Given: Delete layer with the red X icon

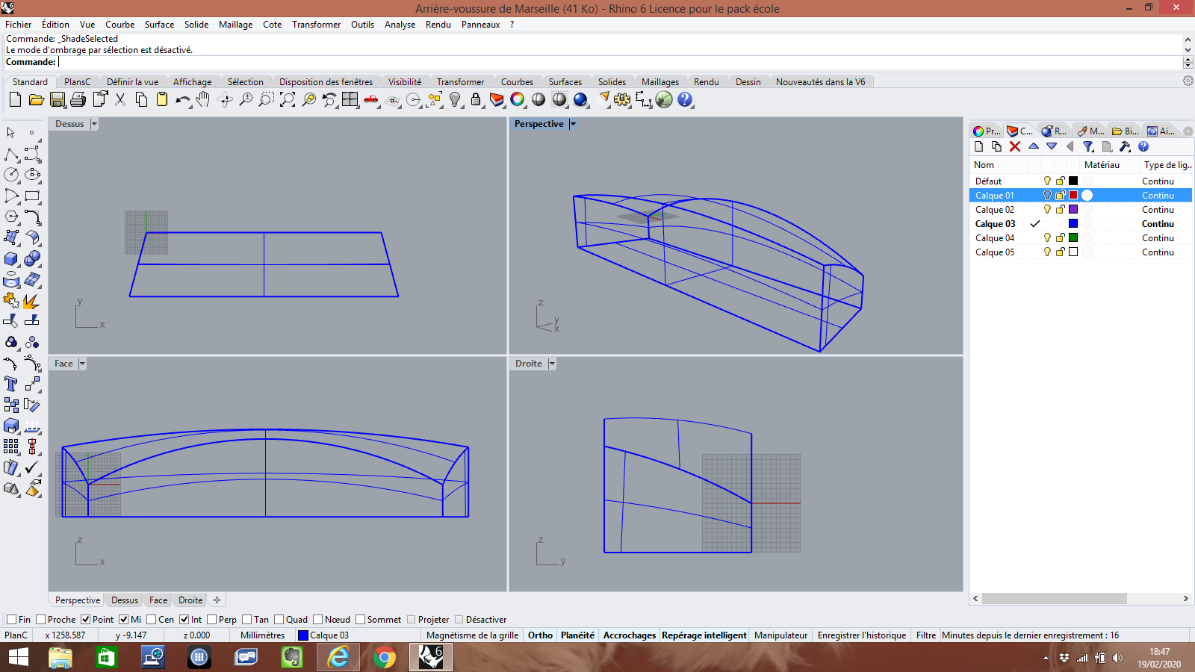Looking at the screenshot, I should pos(1014,147).
